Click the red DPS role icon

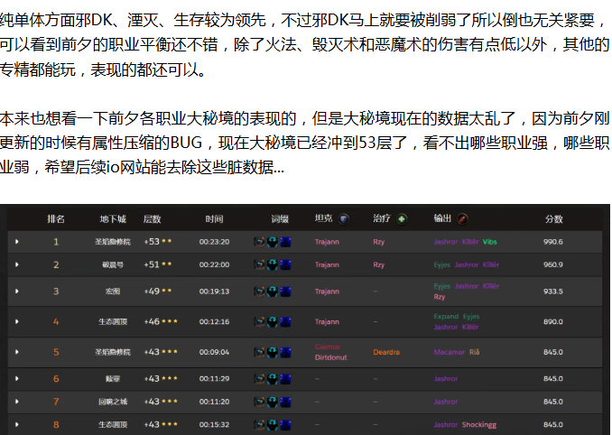pos(463,218)
